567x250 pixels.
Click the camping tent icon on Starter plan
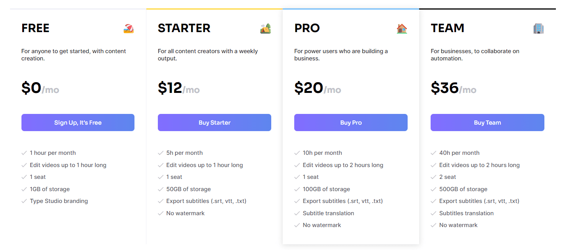coord(265,29)
